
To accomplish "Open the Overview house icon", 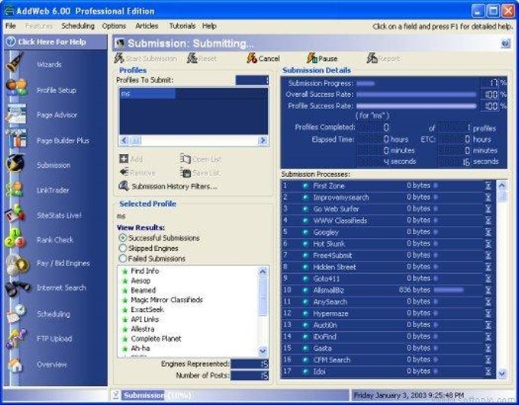I will click(15, 365).
